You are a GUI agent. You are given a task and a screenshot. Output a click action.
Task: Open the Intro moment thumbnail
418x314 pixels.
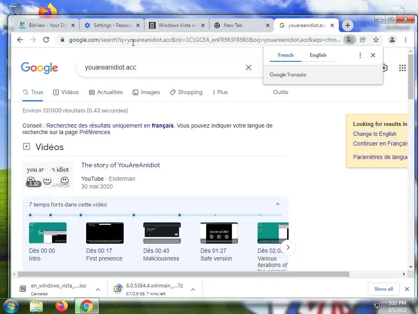tap(48, 233)
